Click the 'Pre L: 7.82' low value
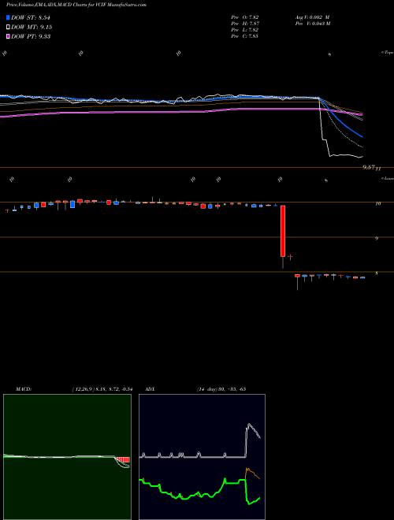This screenshot has width=394, height=520. (245, 30)
